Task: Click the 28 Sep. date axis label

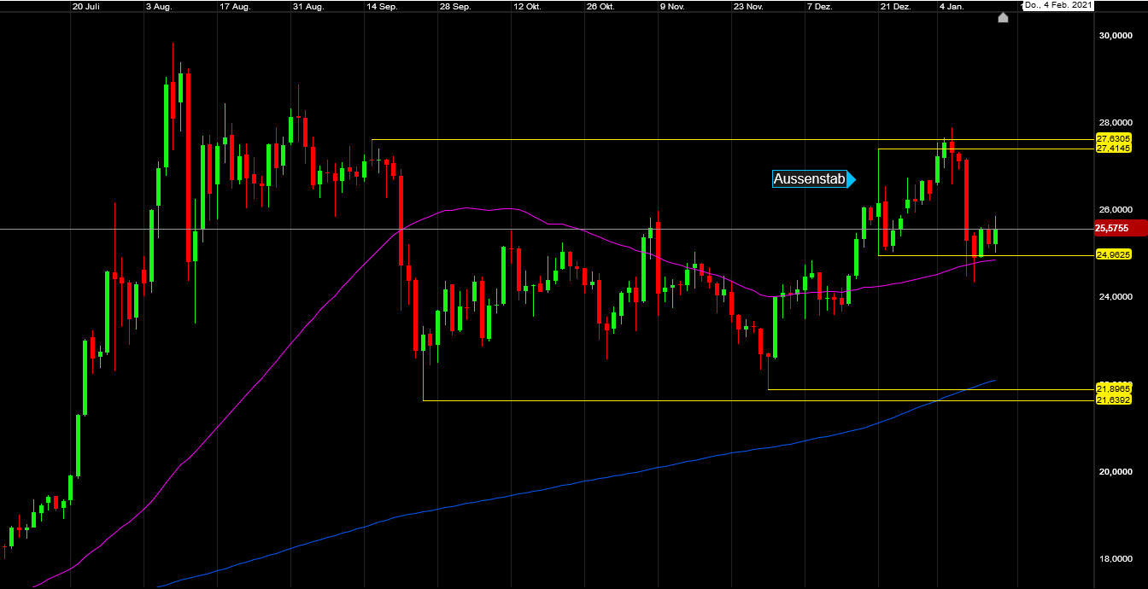Action: tap(455, 5)
